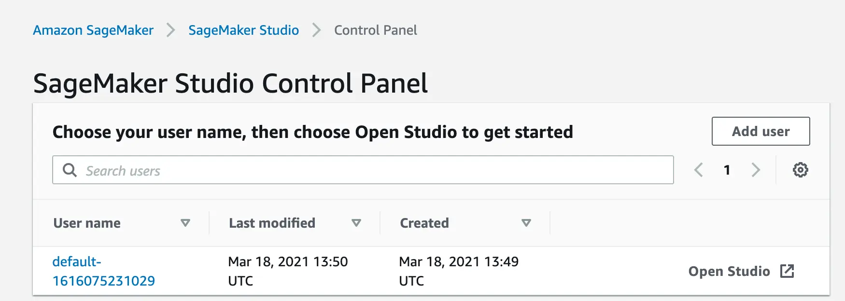Navigate to SageMaker Studio breadcrumb
The height and width of the screenshot is (301, 845).
click(x=243, y=30)
